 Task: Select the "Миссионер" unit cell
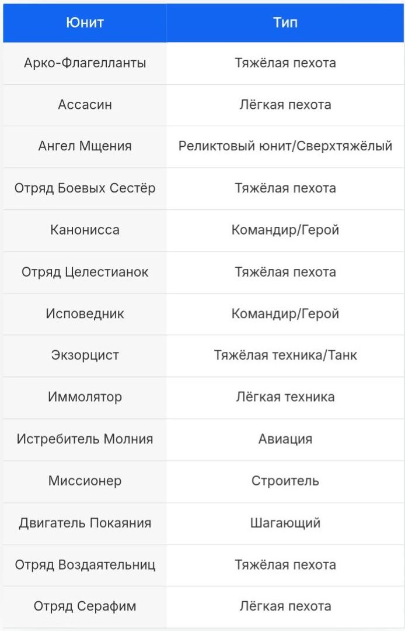pyautogui.click(x=85, y=481)
